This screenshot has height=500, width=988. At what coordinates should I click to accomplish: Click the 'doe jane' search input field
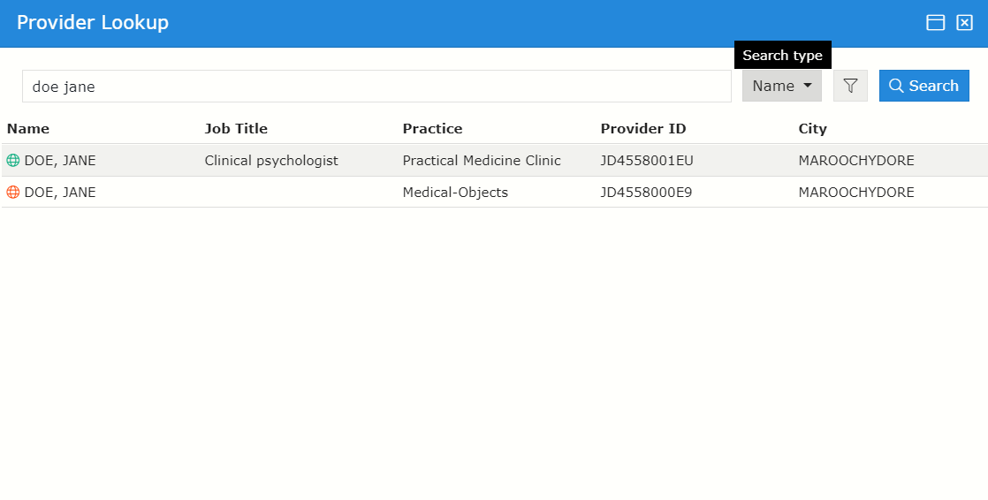point(376,87)
